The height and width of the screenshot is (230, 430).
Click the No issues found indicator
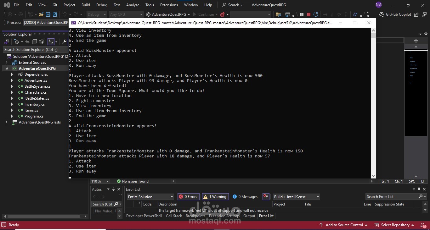point(133,181)
